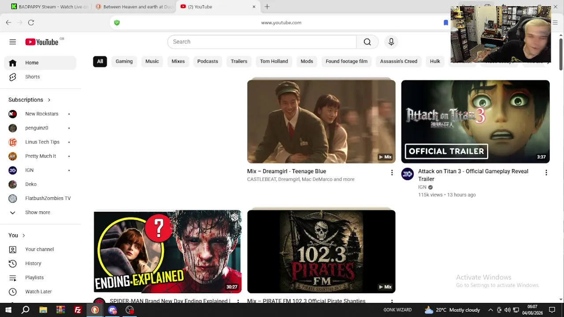
Task: Click the taskbar search magnifier
Action: (x=26, y=310)
